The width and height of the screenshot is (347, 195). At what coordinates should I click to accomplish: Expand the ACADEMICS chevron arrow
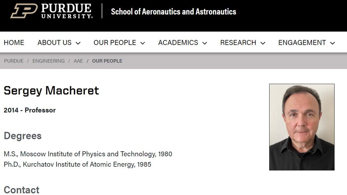click(x=205, y=43)
